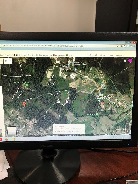The image size is (138, 184).
Task: Click the browser refresh icon
Action: point(124,46)
